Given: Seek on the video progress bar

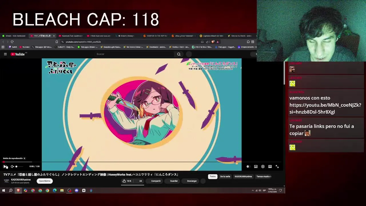Looking at the screenshot, I should (142, 162).
